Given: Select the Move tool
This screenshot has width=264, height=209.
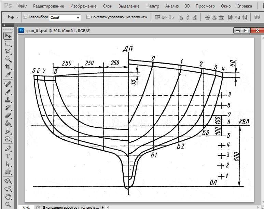Looking at the screenshot, I should [x=8, y=36].
